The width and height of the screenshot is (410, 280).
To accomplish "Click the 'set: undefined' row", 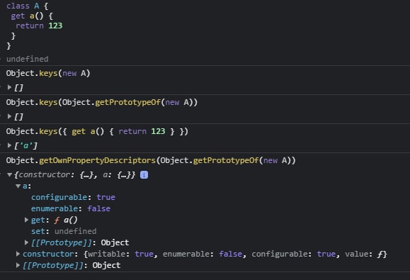I will pos(64,231).
